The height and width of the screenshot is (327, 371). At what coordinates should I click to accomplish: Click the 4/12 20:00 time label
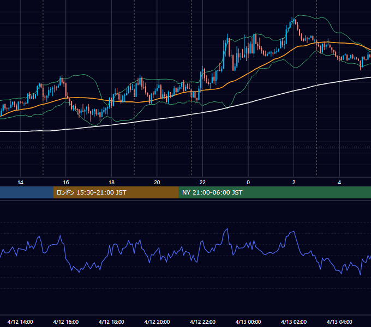pyautogui.click(x=157, y=322)
